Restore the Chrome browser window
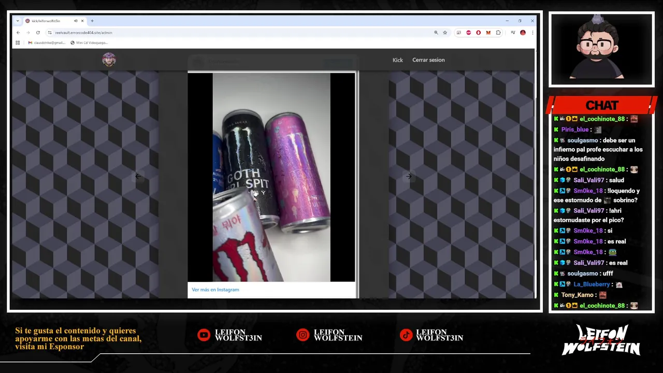Viewport: 663px width, 373px height. [520, 21]
